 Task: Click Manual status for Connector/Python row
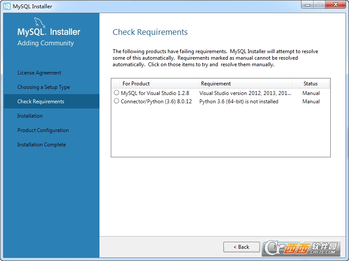pyautogui.click(x=311, y=102)
